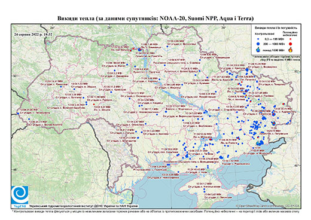
Task: Click the flame marker near Petrivske label
Action: coord(274,123)
